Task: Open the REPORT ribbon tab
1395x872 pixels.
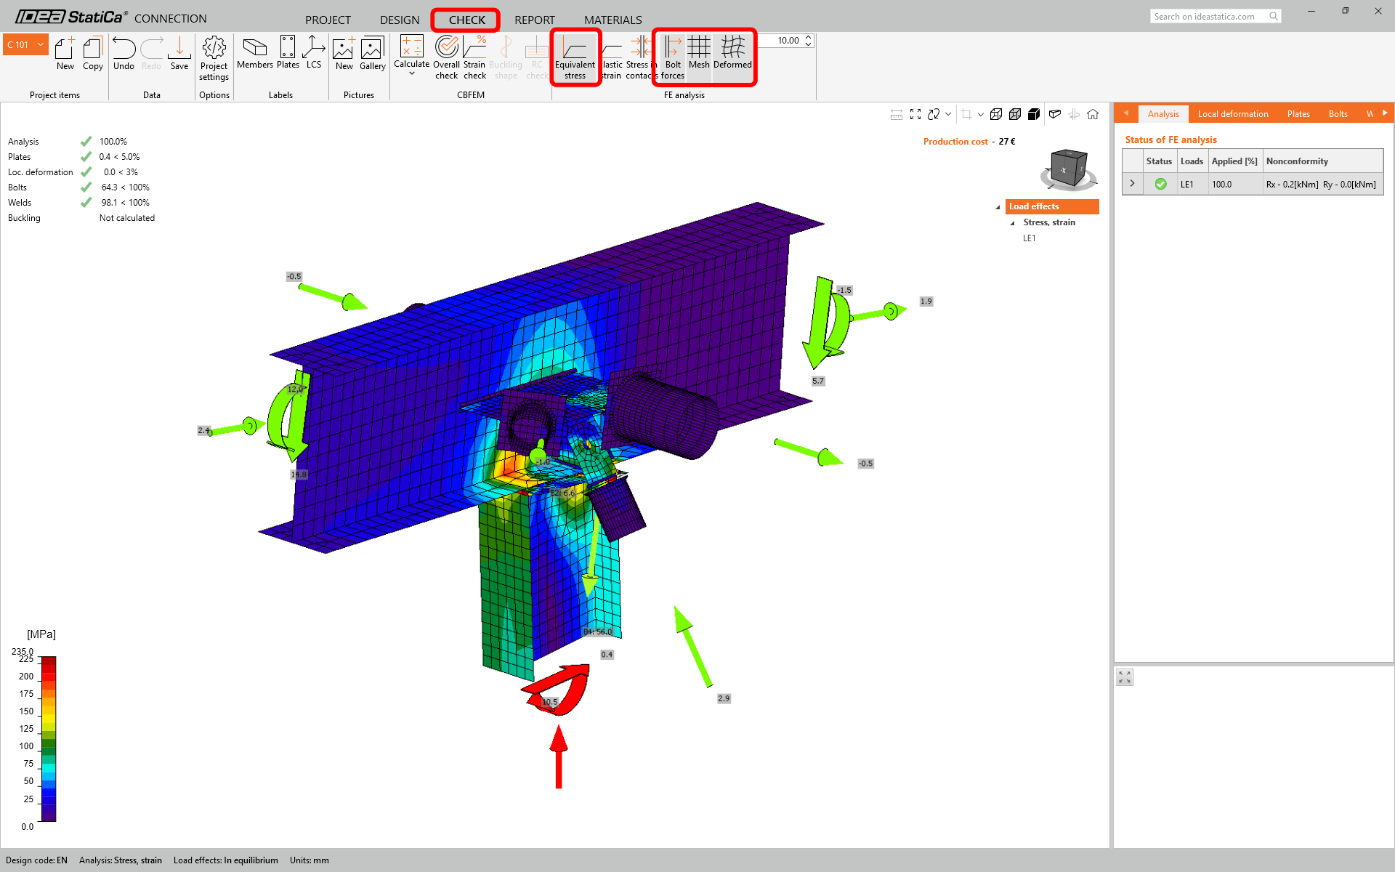Action: (x=534, y=20)
